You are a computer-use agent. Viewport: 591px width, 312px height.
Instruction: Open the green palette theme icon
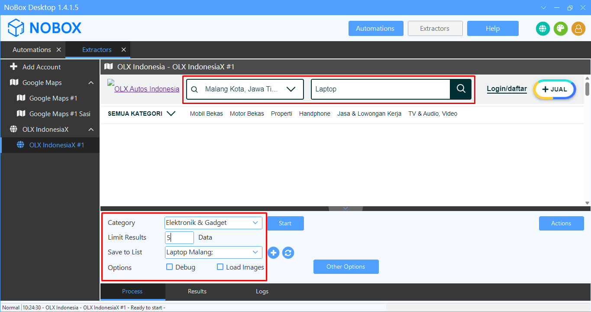(x=560, y=29)
